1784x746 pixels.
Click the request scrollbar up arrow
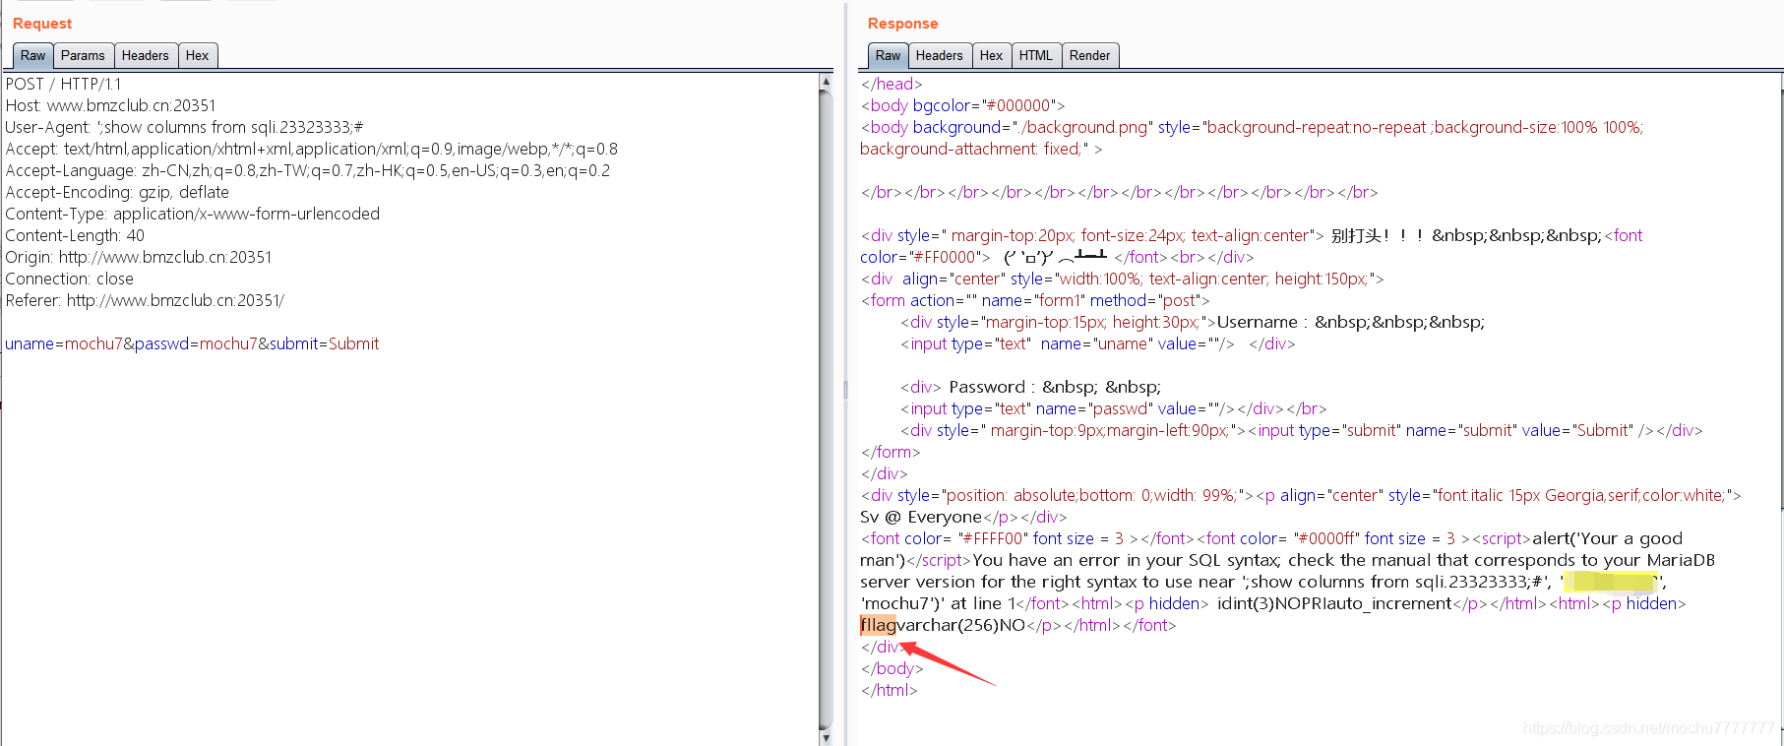[x=826, y=82]
